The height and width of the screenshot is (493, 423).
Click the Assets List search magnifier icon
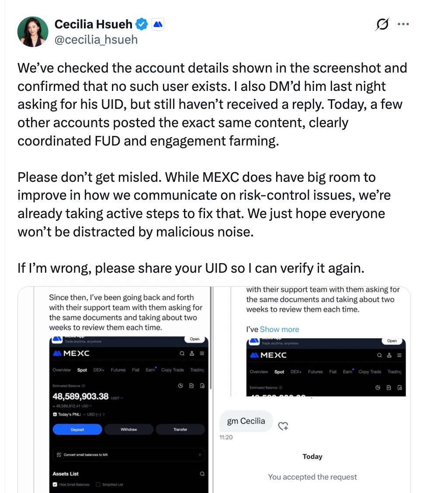[202, 474]
